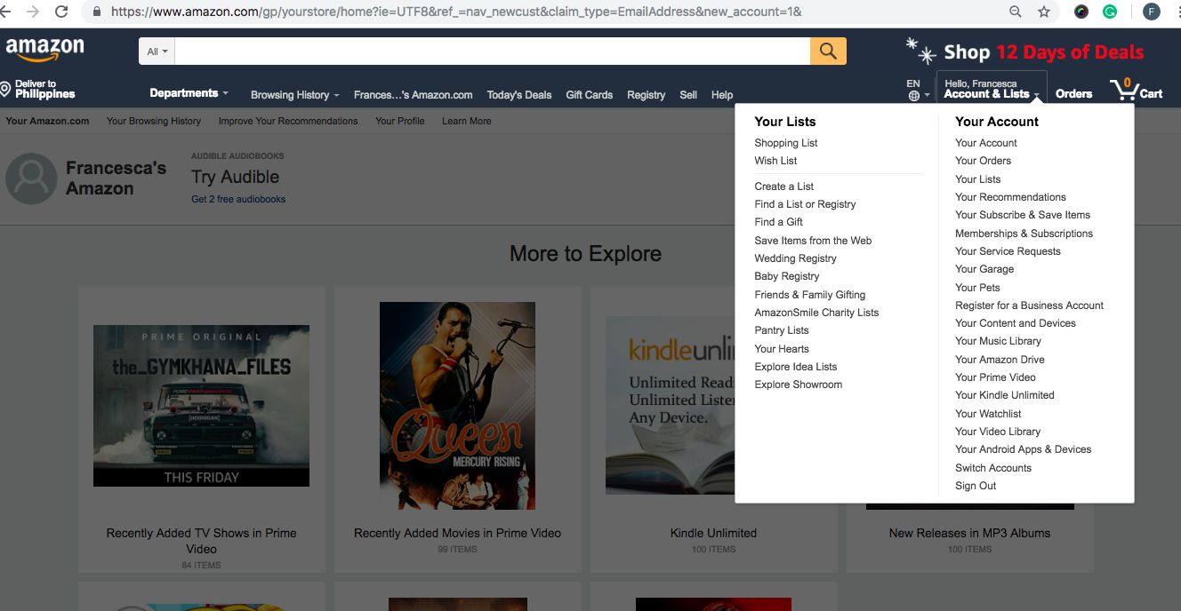Open Today's Deals link
This screenshot has height=611, width=1181.
point(519,95)
